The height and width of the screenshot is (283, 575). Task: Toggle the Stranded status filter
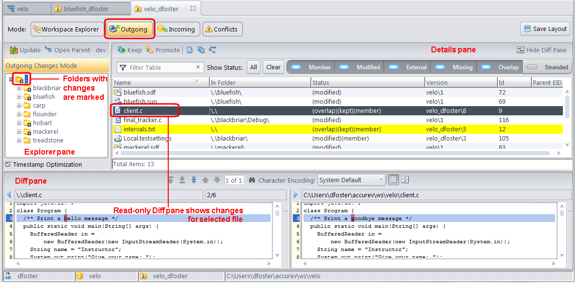[547, 67]
